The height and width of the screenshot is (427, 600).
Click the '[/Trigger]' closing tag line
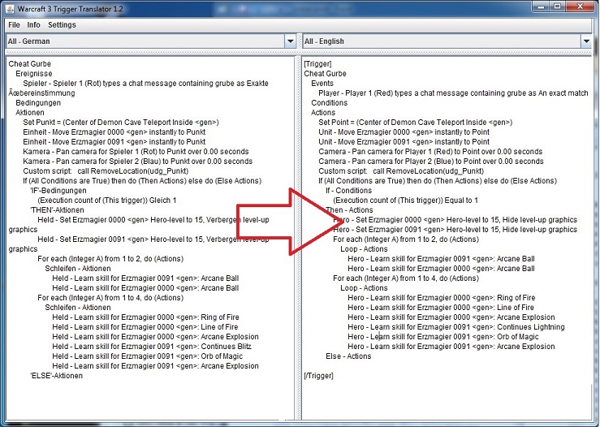point(319,376)
